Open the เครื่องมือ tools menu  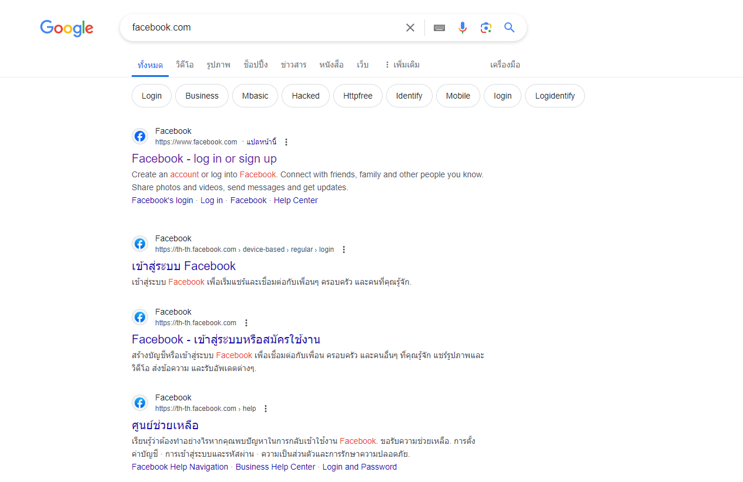coord(505,65)
